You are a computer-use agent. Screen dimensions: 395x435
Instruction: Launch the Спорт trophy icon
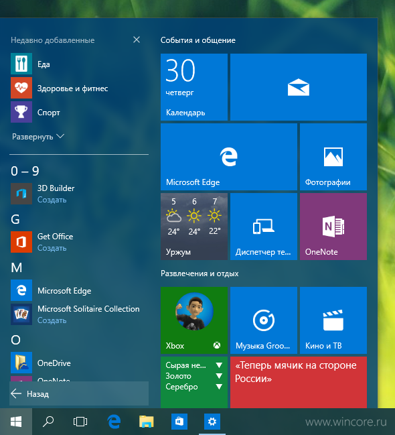(x=21, y=112)
